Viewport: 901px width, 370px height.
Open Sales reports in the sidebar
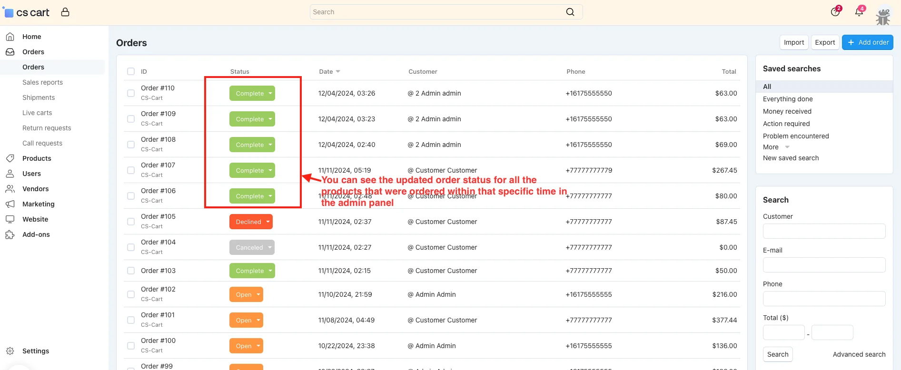(42, 82)
